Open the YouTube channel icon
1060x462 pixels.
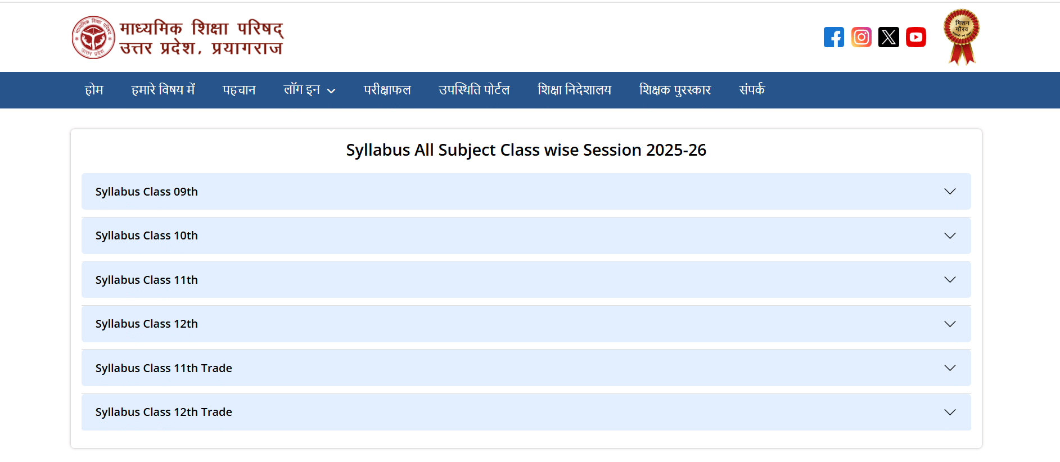tap(915, 37)
